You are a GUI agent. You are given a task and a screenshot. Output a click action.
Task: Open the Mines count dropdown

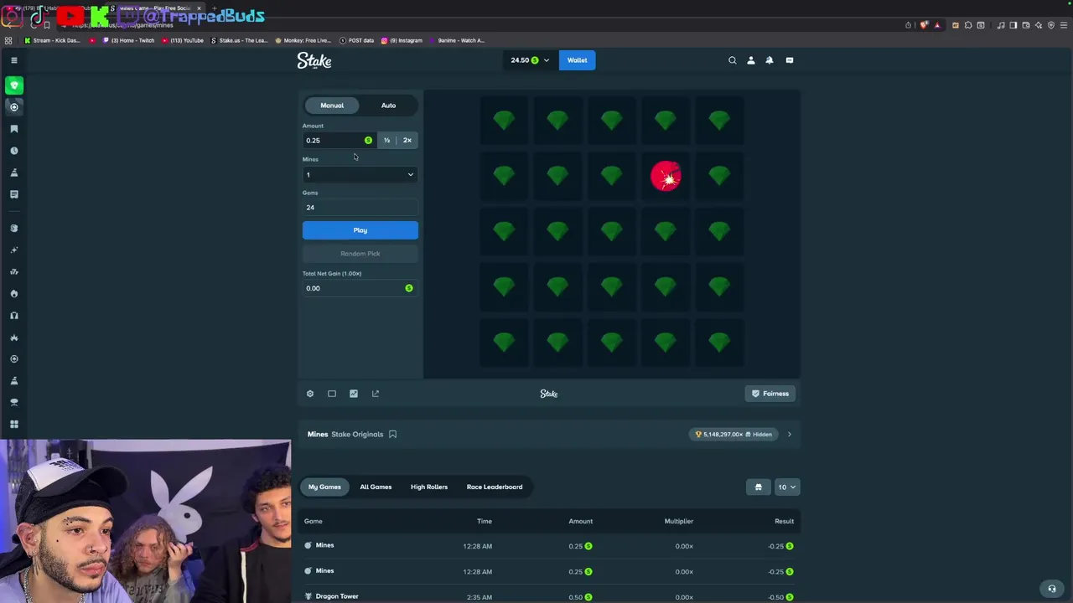pyautogui.click(x=360, y=174)
